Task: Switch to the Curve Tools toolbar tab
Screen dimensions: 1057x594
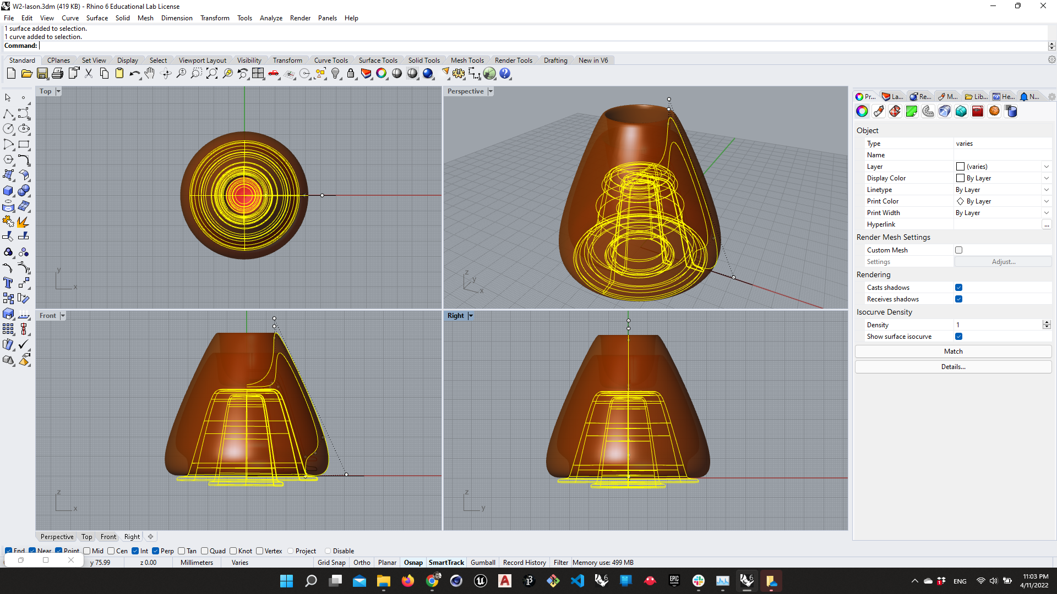Action: click(x=331, y=61)
